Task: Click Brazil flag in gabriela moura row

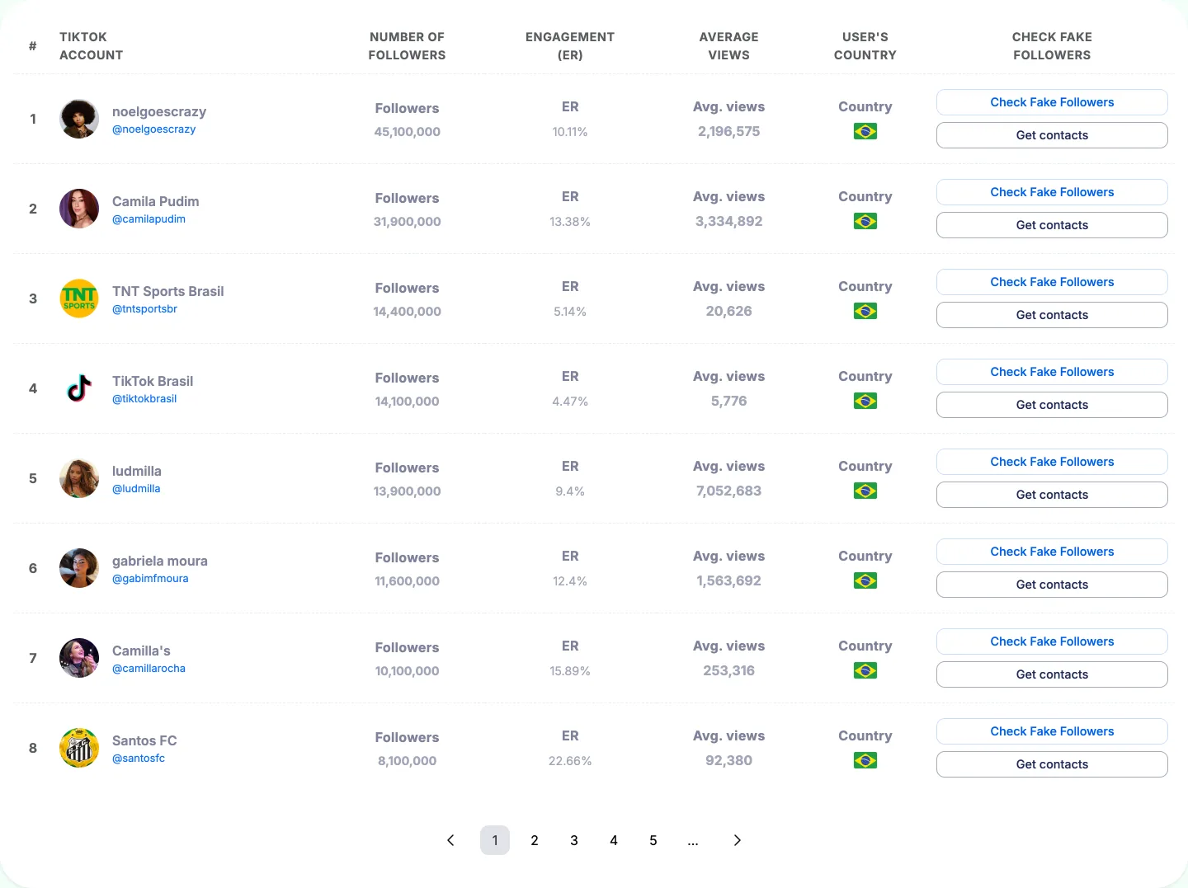Action: (865, 580)
